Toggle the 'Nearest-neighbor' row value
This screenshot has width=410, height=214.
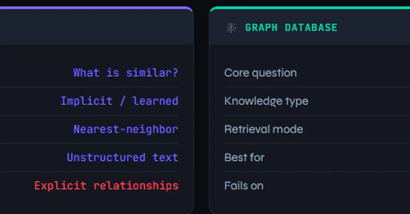click(x=126, y=129)
